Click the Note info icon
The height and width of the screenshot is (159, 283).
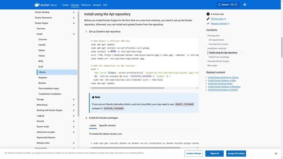(93, 97)
